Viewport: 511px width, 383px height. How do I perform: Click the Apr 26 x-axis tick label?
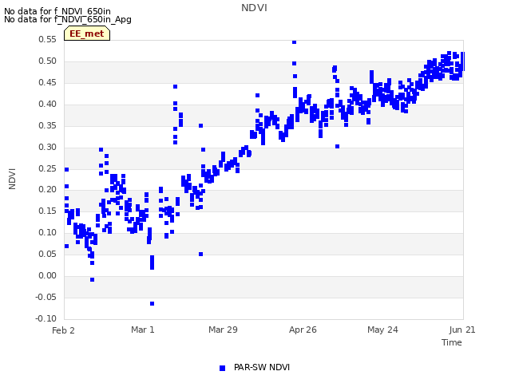click(303, 330)
